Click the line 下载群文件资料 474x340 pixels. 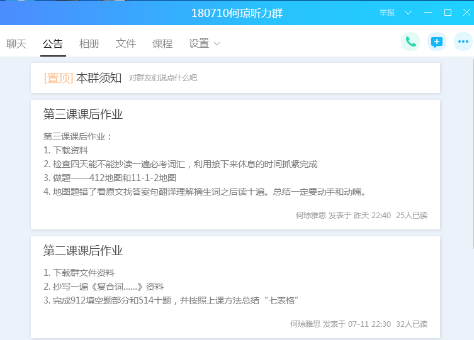coord(79,273)
